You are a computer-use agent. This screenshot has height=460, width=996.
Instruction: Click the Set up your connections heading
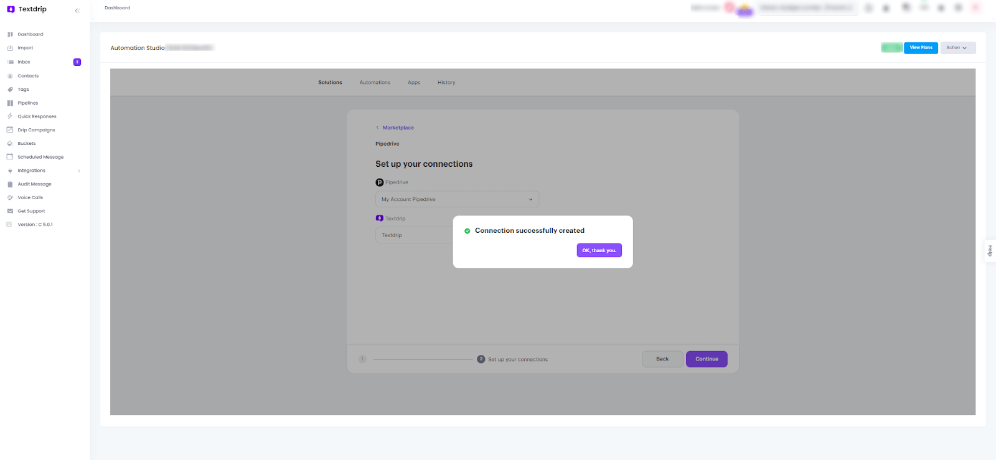tap(424, 164)
